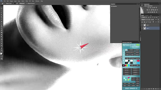The height and width of the screenshot is (90, 161).
Task: Toggle lock transparent pixels
Action: (x=145, y=22)
